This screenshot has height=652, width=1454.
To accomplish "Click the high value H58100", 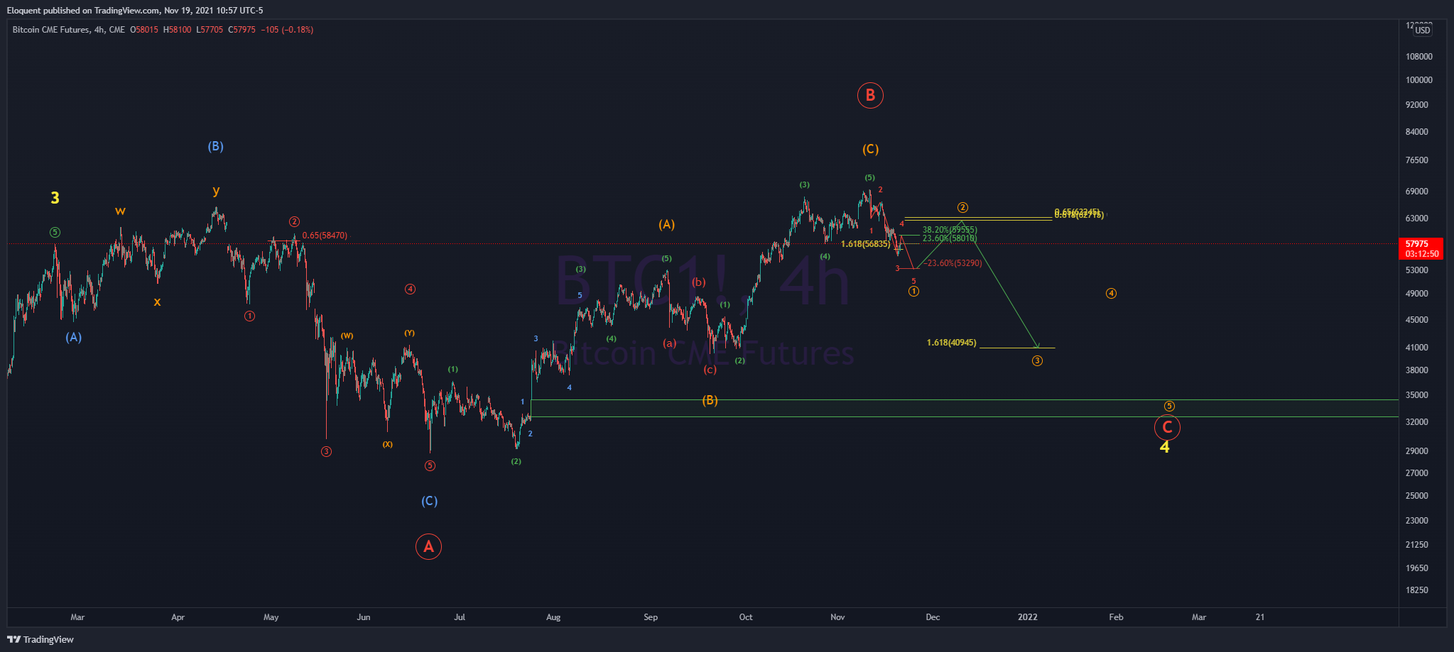I will pos(177,30).
